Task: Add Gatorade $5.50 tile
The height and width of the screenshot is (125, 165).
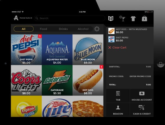Action: pyautogui.click(x=57, y=80)
